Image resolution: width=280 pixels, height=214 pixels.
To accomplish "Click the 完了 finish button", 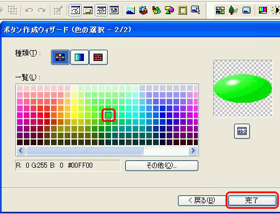I will (x=252, y=200).
